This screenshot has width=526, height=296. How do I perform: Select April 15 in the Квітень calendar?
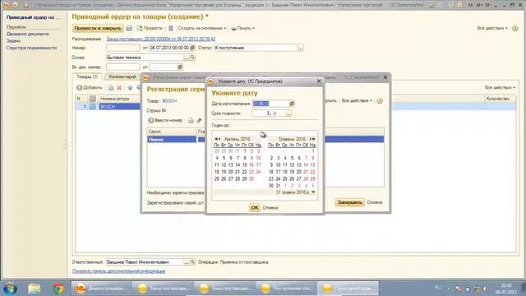pos(245,165)
